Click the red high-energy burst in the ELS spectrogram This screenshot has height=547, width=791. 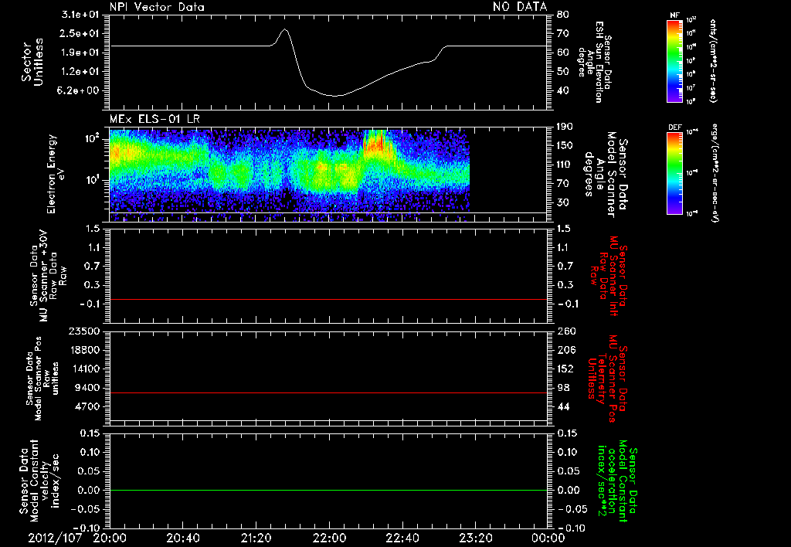[x=376, y=143]
